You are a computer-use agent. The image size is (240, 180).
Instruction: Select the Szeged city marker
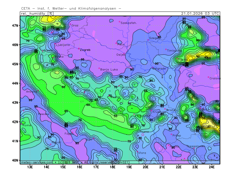[148, 40]
